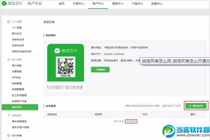This screenshot has height=140, width=210.
Task: Open the 首页 tab
Action: (62, 4)
